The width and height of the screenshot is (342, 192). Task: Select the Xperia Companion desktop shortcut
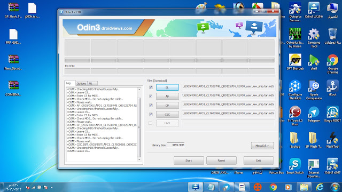[x=314, y=90]
